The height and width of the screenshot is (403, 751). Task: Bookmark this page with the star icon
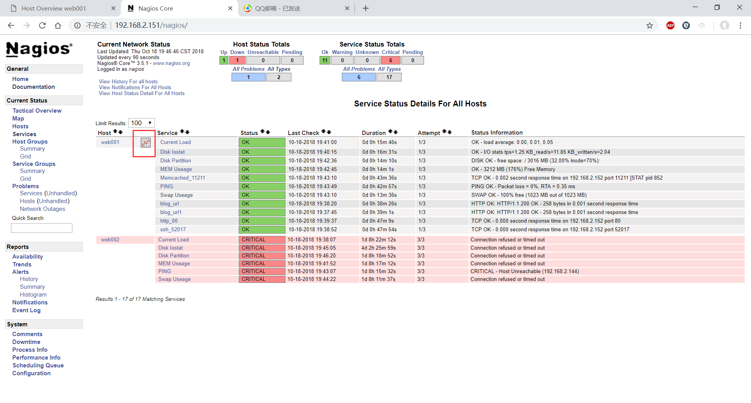(x=650, y=25)
